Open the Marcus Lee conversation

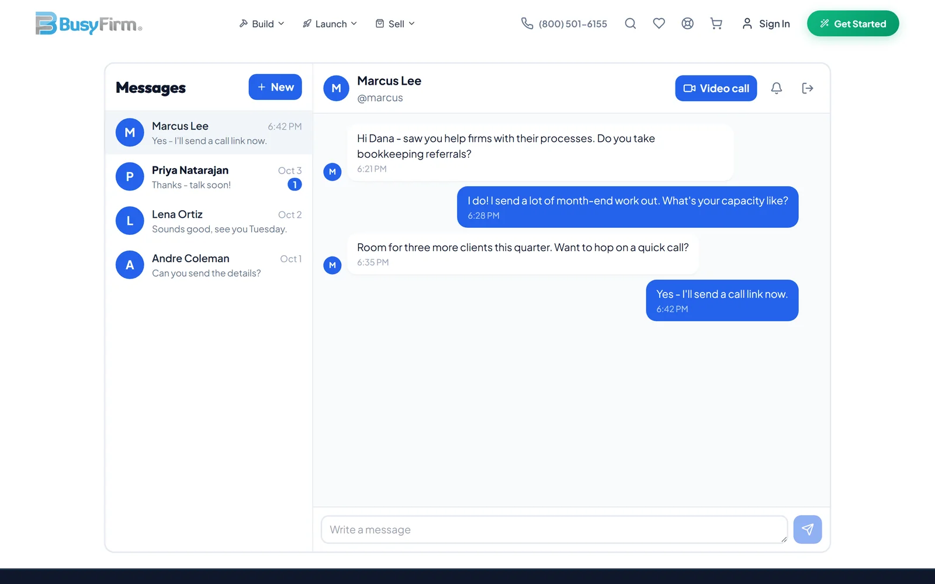[x=209, y=133]
